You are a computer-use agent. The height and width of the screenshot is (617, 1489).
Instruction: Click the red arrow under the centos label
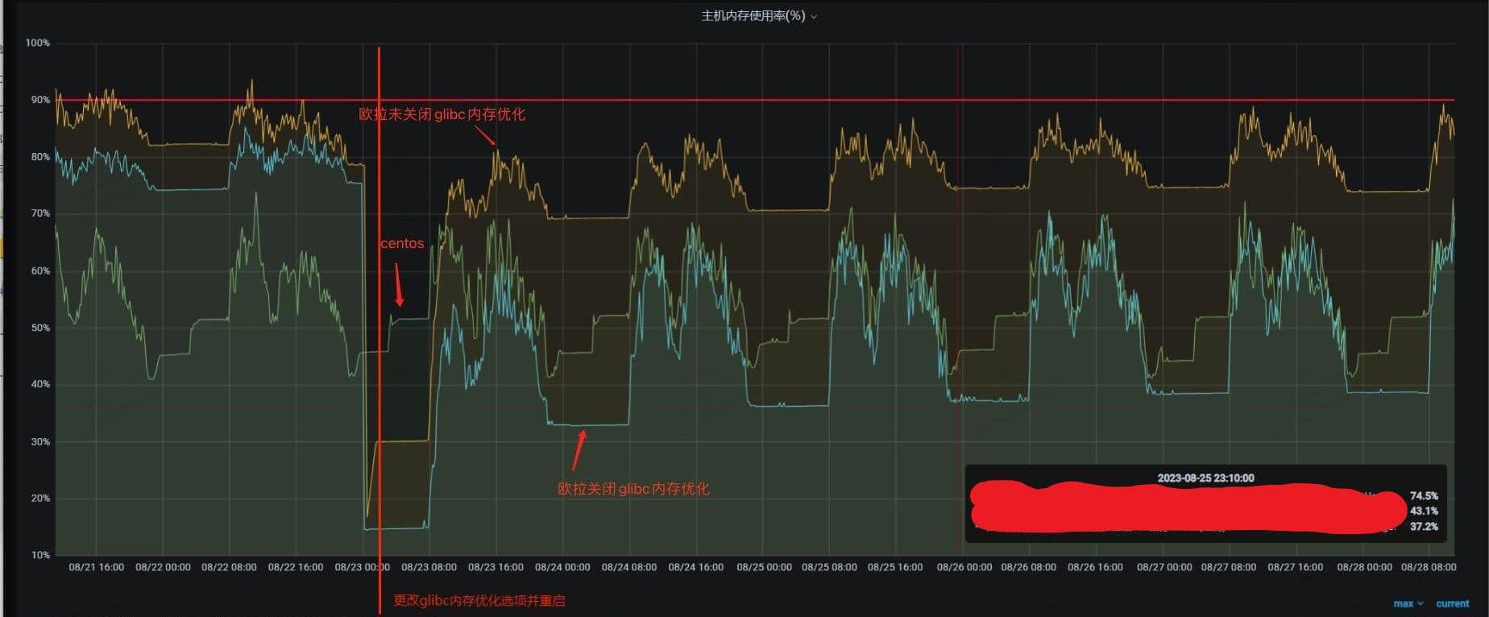pos(397,285)
